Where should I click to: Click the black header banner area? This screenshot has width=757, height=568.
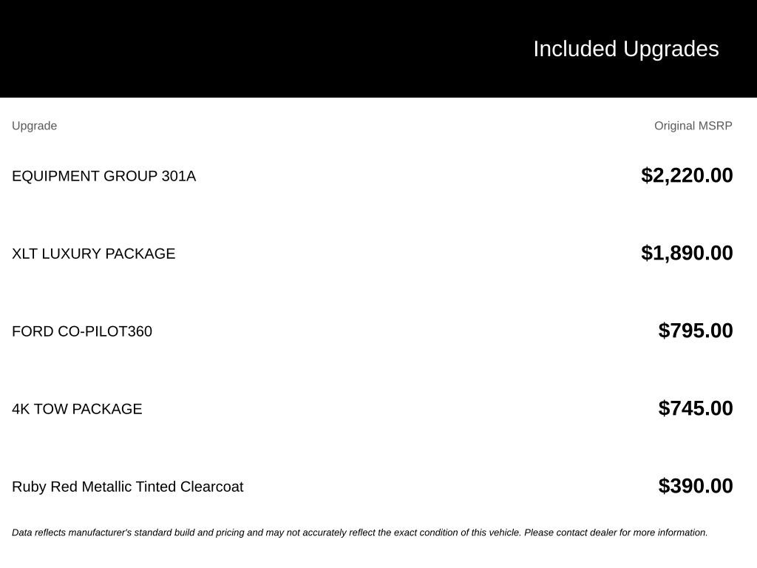point(378,49)
